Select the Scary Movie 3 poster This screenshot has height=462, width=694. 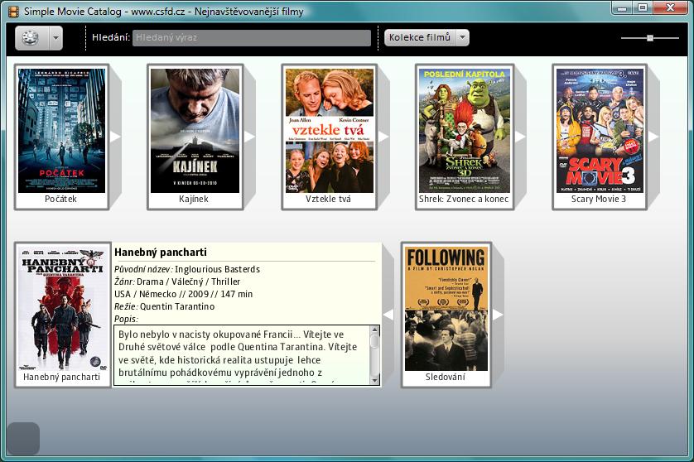click(600, 131)
